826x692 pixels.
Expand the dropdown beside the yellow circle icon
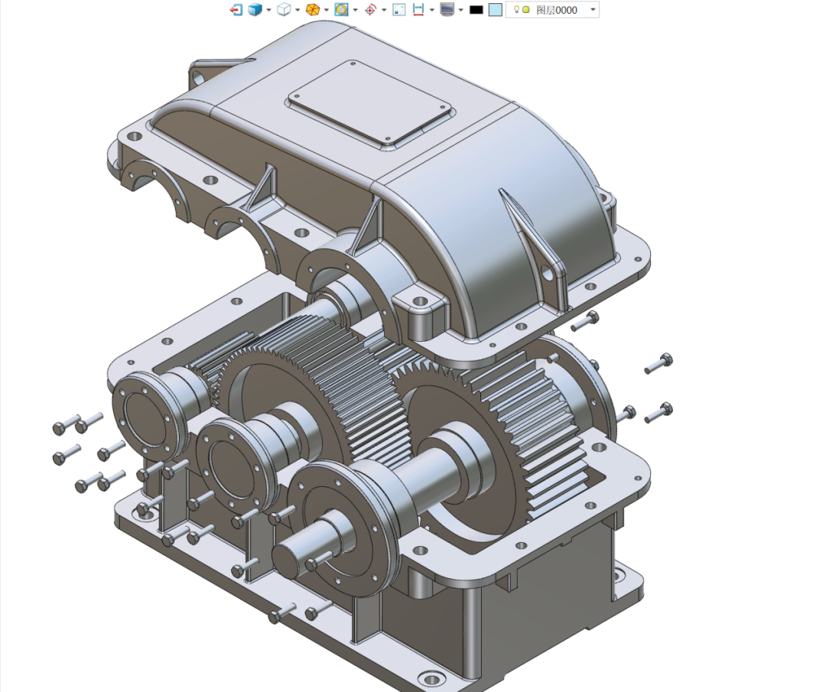355,10
